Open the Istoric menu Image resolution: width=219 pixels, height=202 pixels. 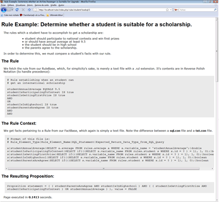click(30, 5)
